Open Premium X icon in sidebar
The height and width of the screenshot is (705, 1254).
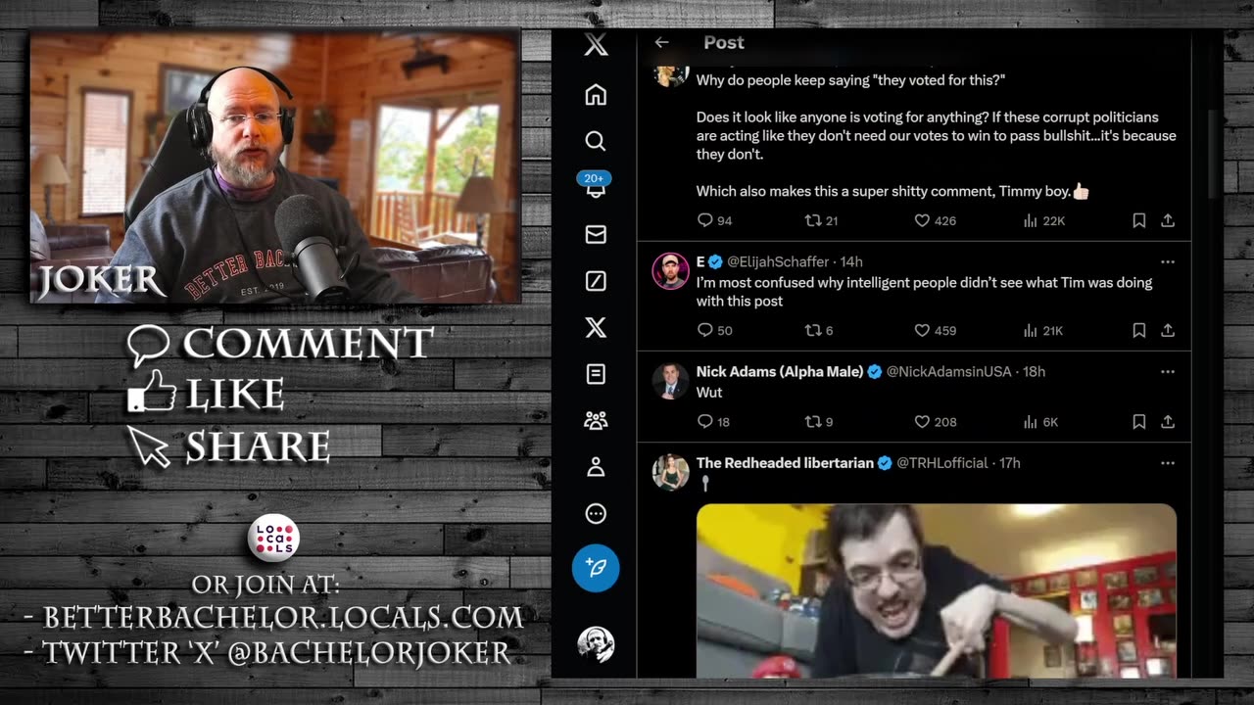[596, 327]
